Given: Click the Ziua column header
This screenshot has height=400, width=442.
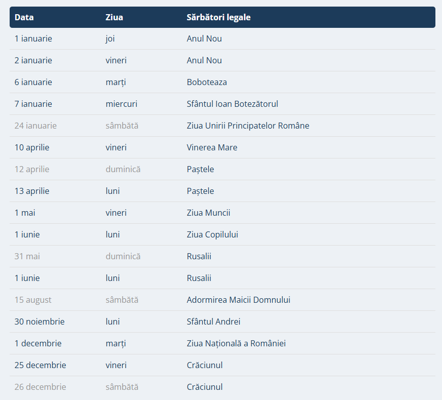Looking at the screenshot, I should (x=114, y=17).
